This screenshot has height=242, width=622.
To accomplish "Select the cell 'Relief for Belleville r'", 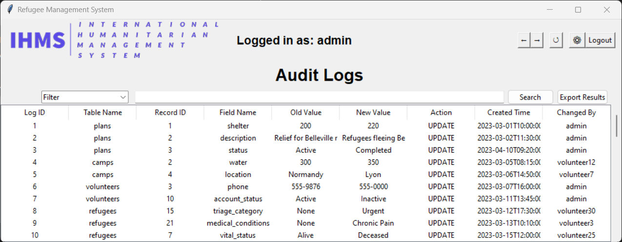I will pyautogui.click(x=306, y=138).
